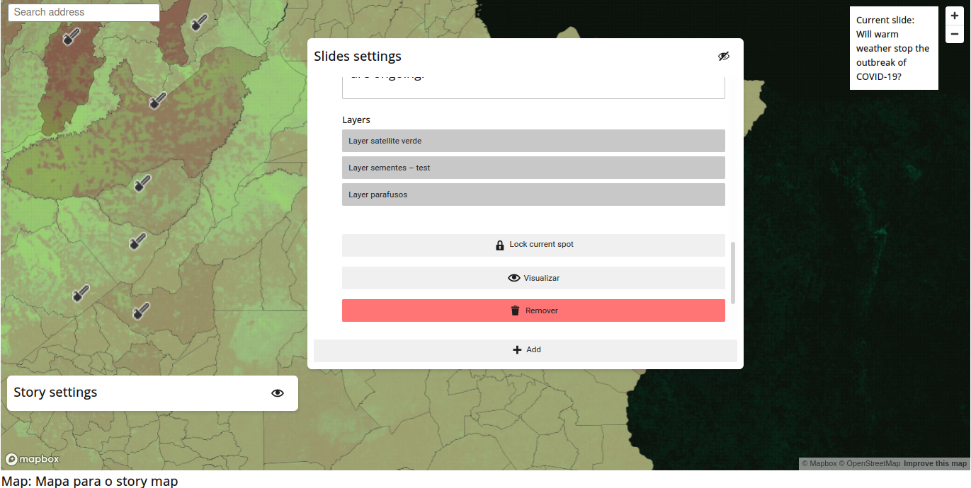This screenshot has height=488, width=971.
Task: Click the red Remover button
Action: click(x=533, y=310)
